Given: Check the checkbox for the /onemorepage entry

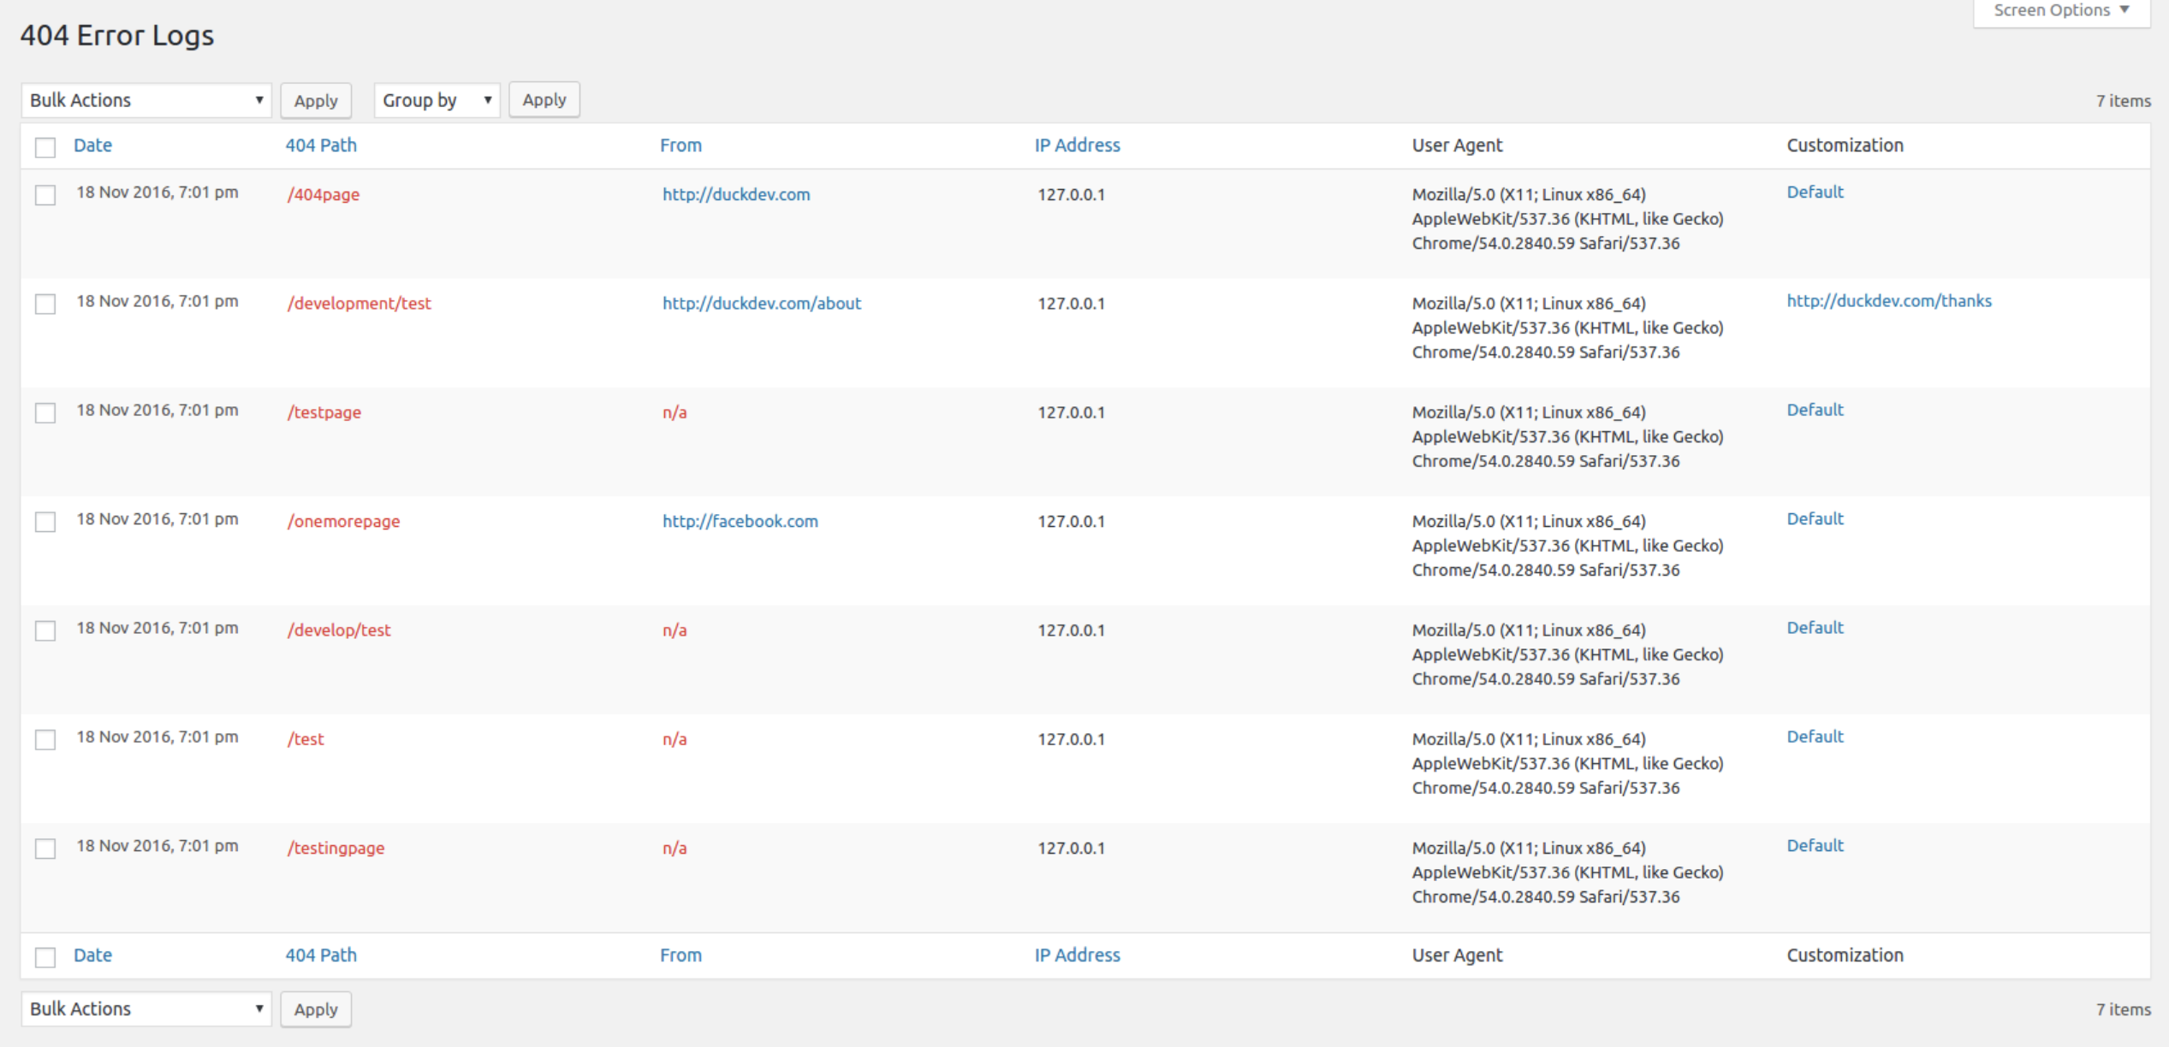Looking at the screenshot, I should (45, 522).
